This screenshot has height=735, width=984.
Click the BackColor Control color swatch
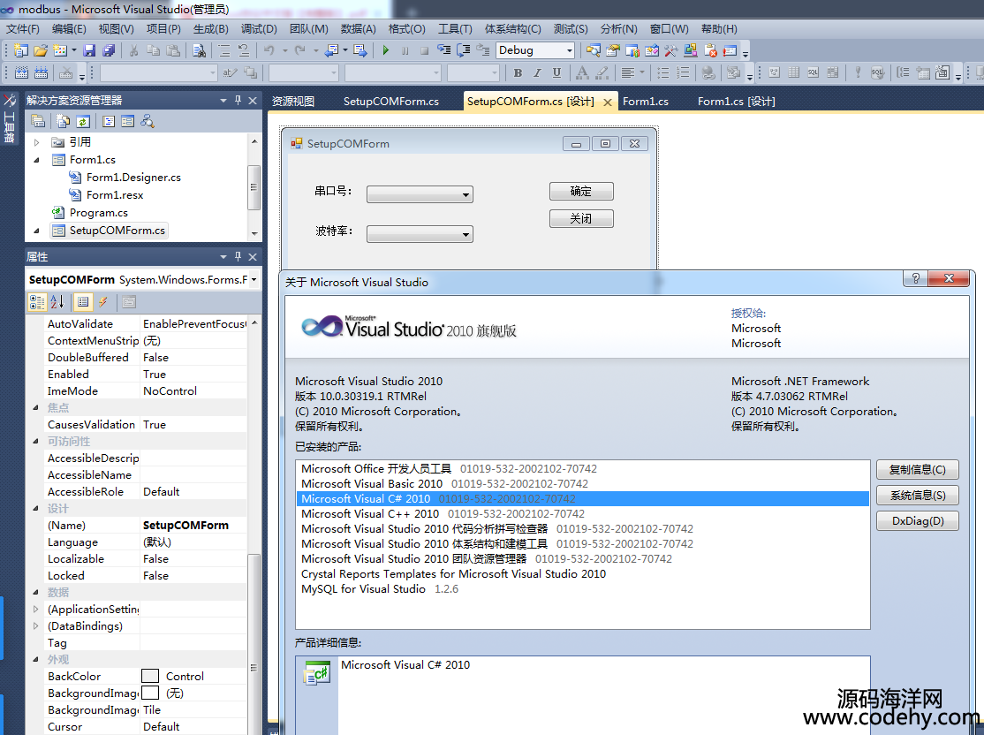click(x=150, y=676)
